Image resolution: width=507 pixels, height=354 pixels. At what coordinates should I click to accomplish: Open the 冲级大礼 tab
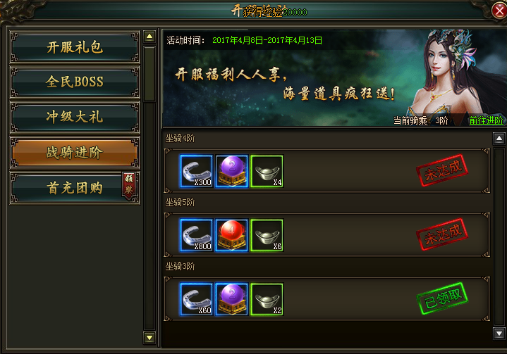pos(75,117)
